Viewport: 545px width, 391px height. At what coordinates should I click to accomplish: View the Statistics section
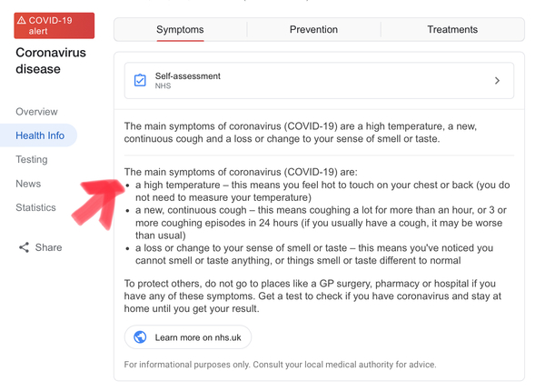(x=35, y=207)
